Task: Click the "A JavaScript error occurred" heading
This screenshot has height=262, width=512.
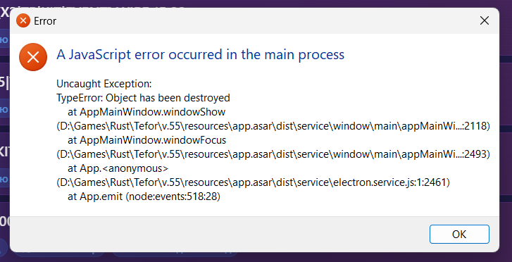Action: coord(201,54)
